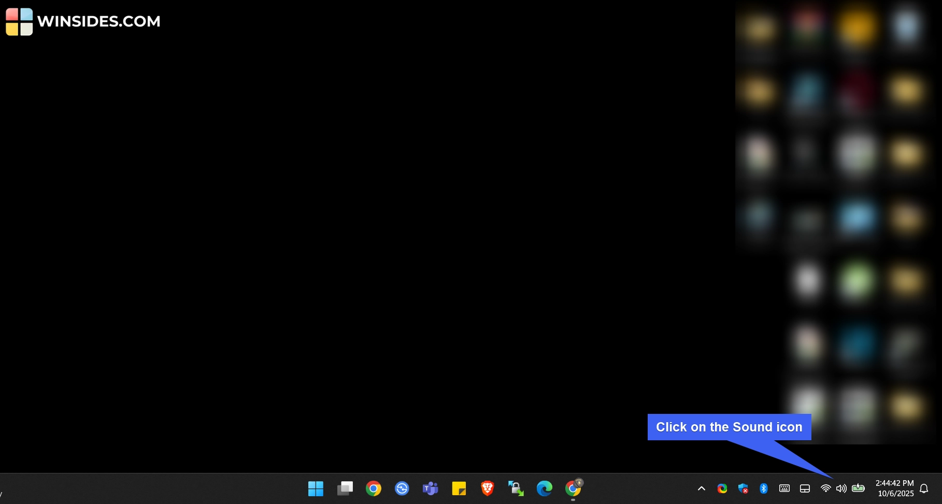This screenshot has width=942, height=504.
Task: Click the padlock with arrows taskbar icon
Action: [516, 488]
